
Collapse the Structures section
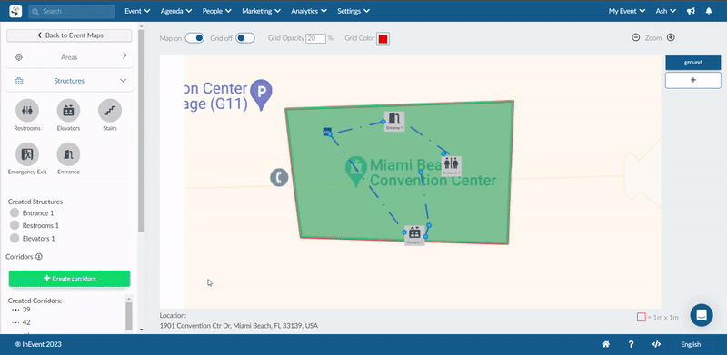pyautogui.click(x=69, y=81)
